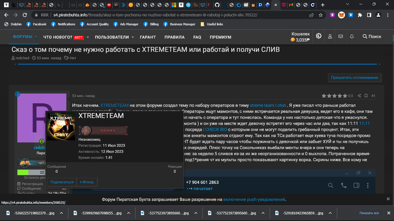Viewport: 394px width, 221px height.
Task: Open thread author redched link under title
Action: coord(22,58)
